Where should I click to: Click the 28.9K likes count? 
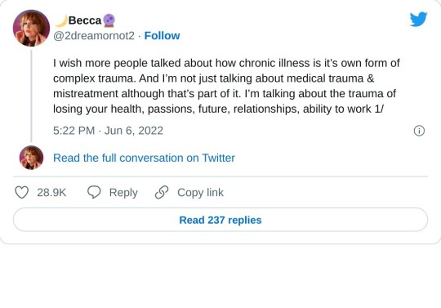[51, 193]
